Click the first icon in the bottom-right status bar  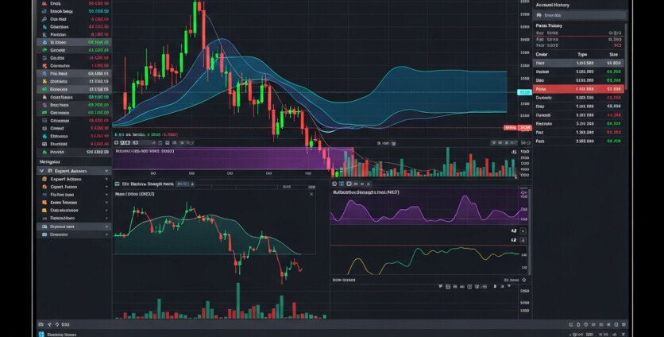click(x=571, y=324)
